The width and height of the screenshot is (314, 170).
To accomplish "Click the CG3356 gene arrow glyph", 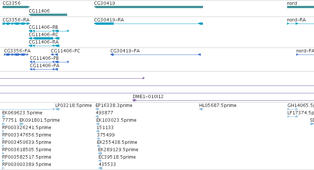I will [x=16, y=7].
